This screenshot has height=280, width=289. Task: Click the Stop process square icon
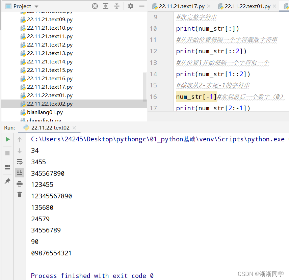(7, 153)
